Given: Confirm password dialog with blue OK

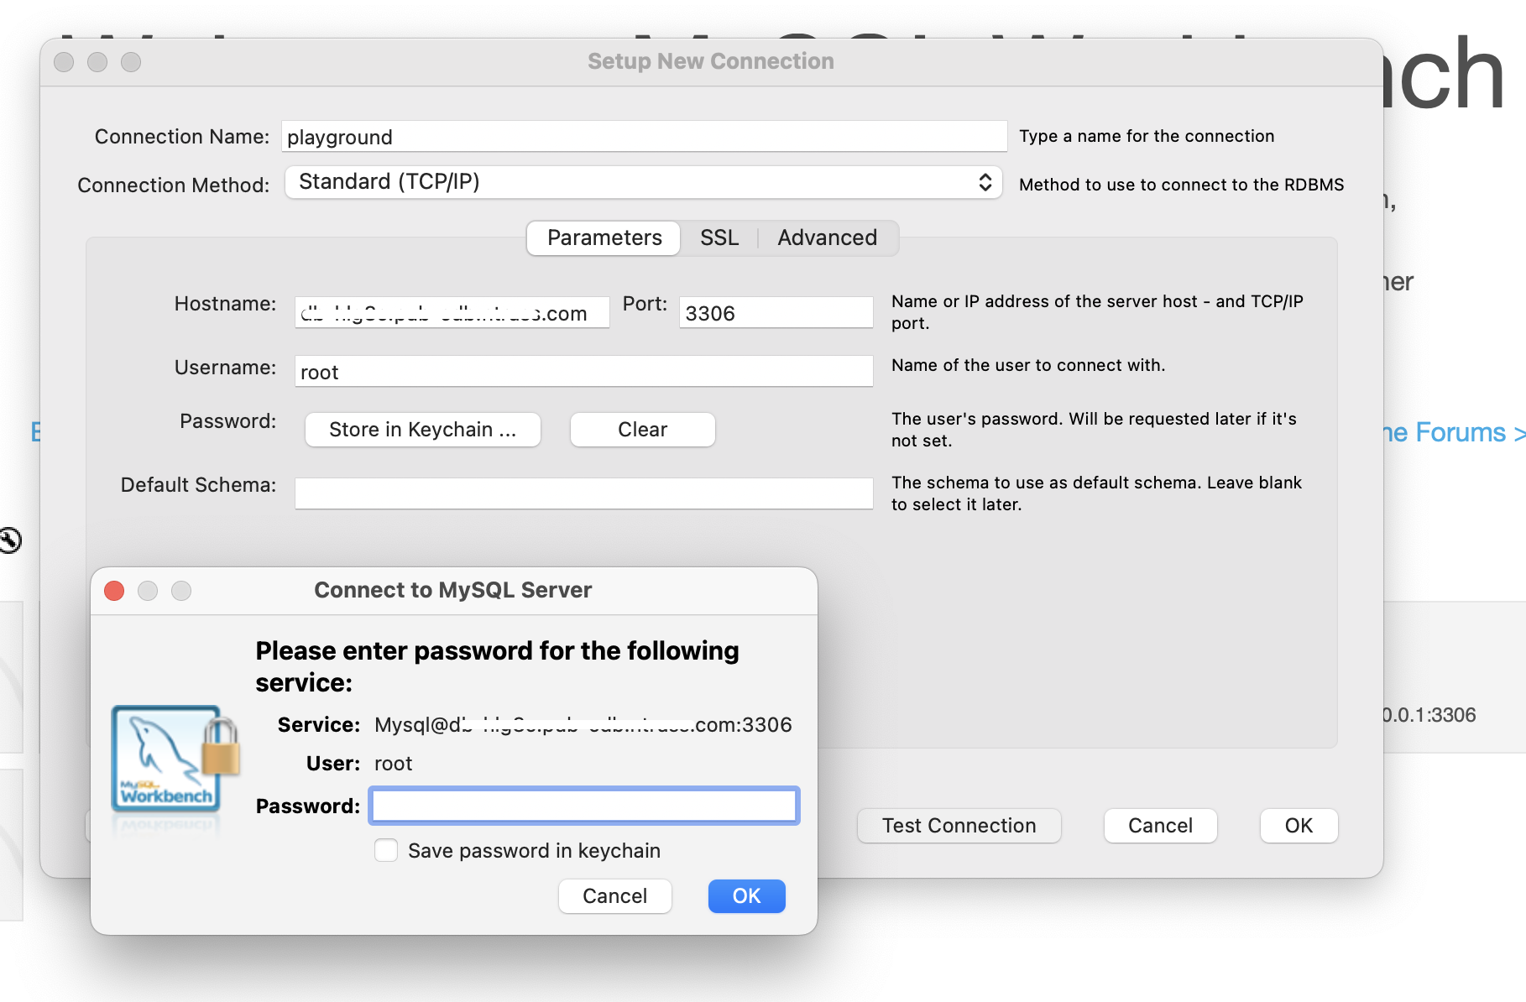Looking at the screenshot, I should point(747,896).
